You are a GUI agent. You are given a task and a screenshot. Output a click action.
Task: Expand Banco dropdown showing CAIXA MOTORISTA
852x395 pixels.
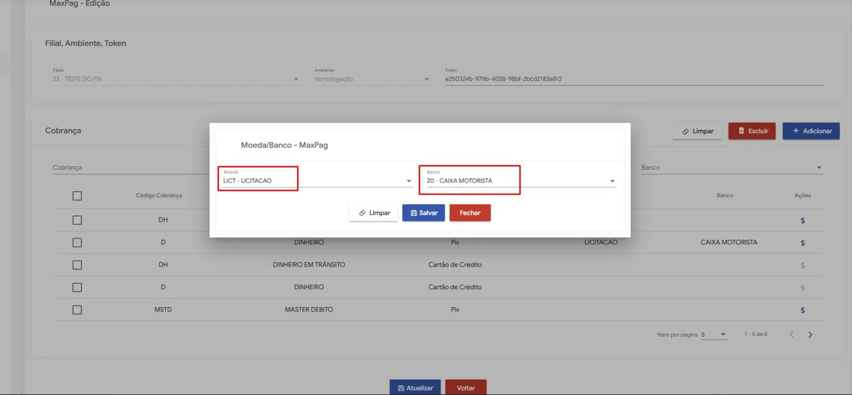pyautogui.click(x=612, y=181)
